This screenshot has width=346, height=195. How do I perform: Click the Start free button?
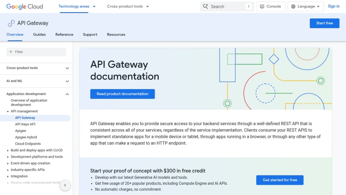tap(324, 23)
